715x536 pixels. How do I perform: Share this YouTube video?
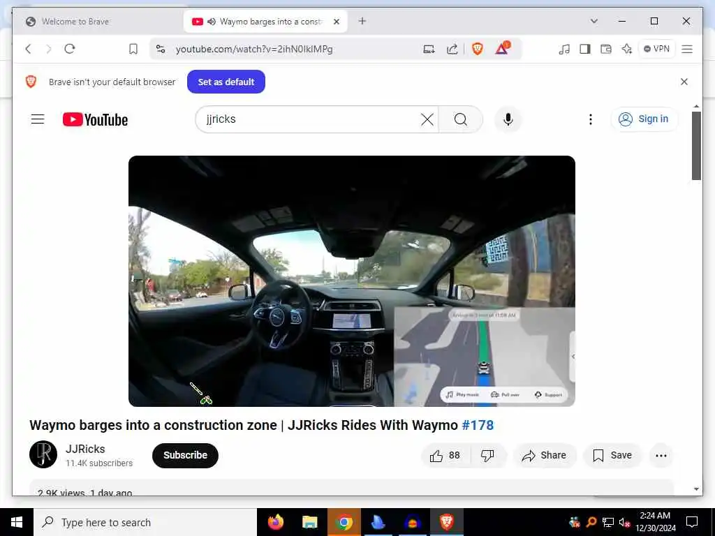tap(545, 455)
